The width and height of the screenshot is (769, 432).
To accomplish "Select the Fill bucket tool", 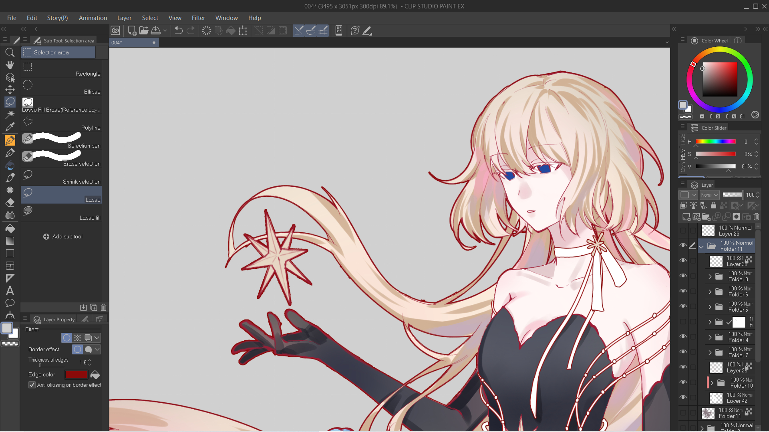I will coord(10,228).
